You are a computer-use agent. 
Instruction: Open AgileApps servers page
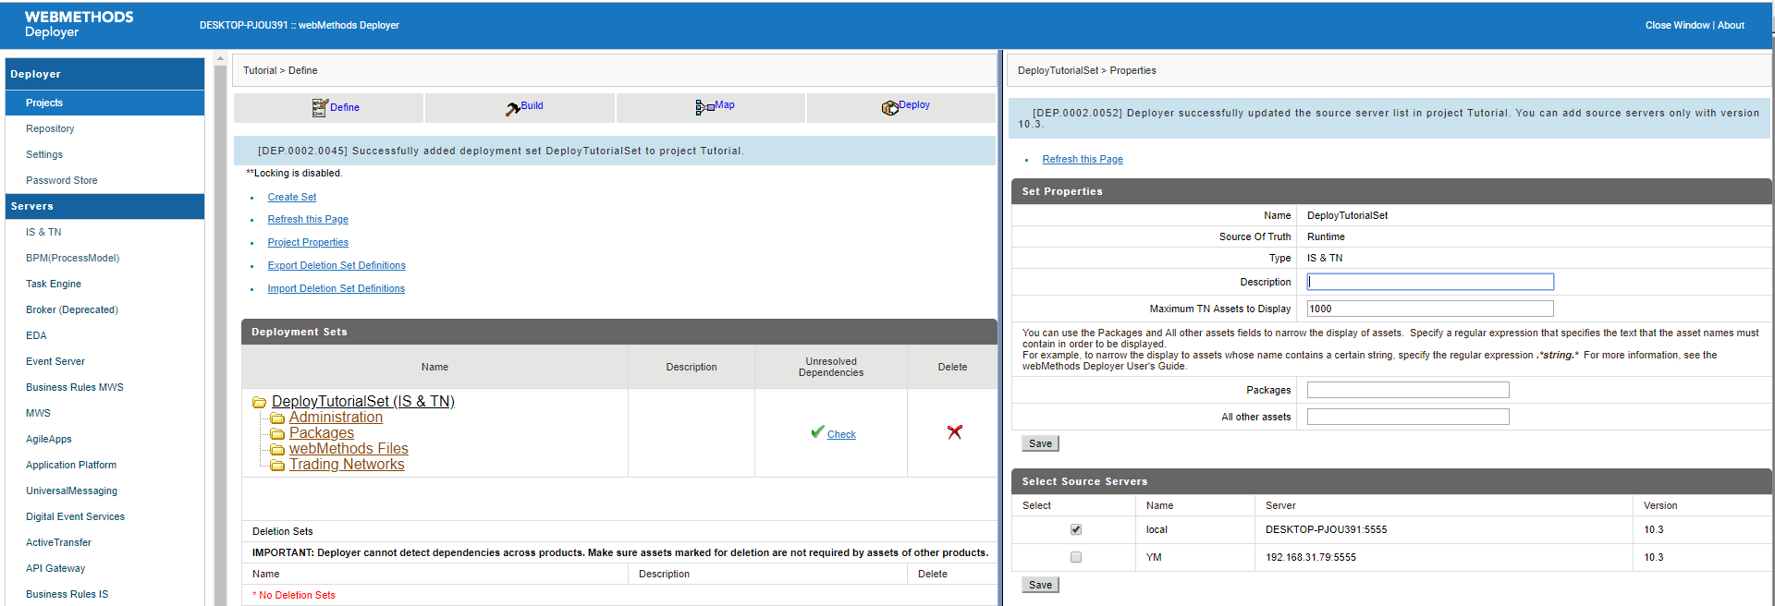point(49,439)
